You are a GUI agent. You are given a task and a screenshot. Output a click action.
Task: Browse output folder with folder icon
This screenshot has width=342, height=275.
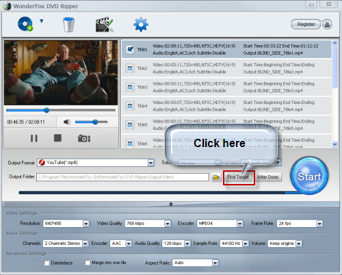coord(216,177)
